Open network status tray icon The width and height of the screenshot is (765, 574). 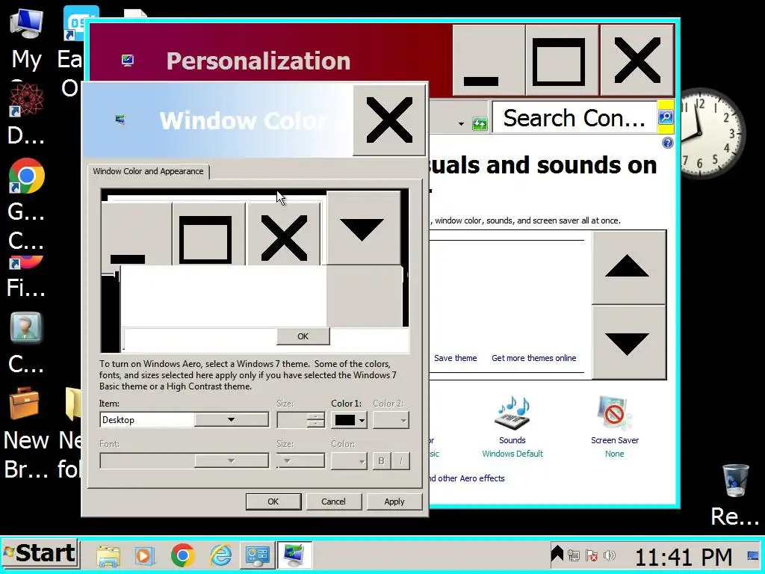point(574,555)
